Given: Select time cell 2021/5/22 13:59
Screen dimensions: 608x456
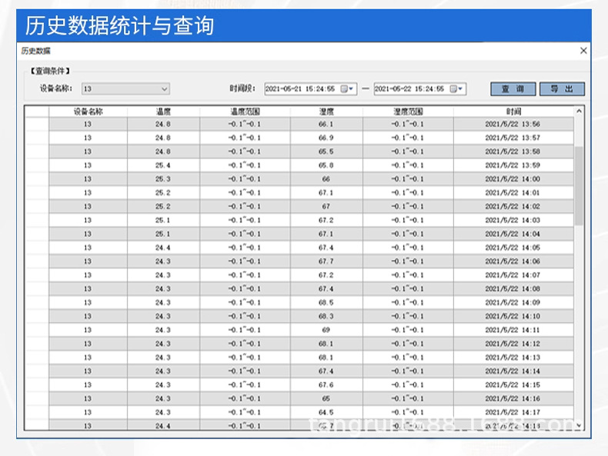Looking at the screenshot, I should 513,165.
